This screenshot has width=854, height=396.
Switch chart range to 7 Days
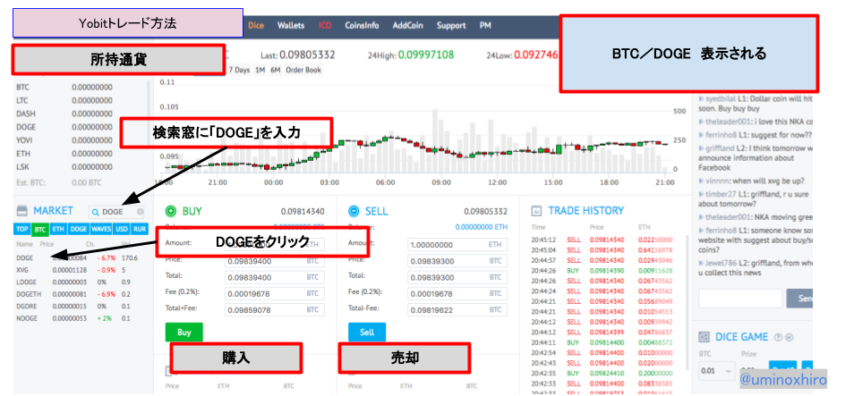point(239,70)
